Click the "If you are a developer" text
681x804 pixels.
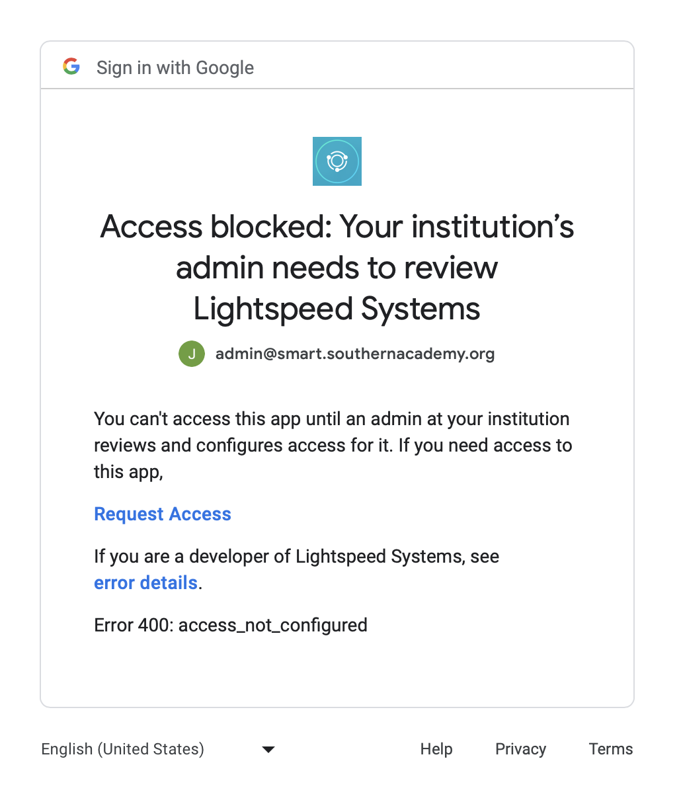click(296, 557)
